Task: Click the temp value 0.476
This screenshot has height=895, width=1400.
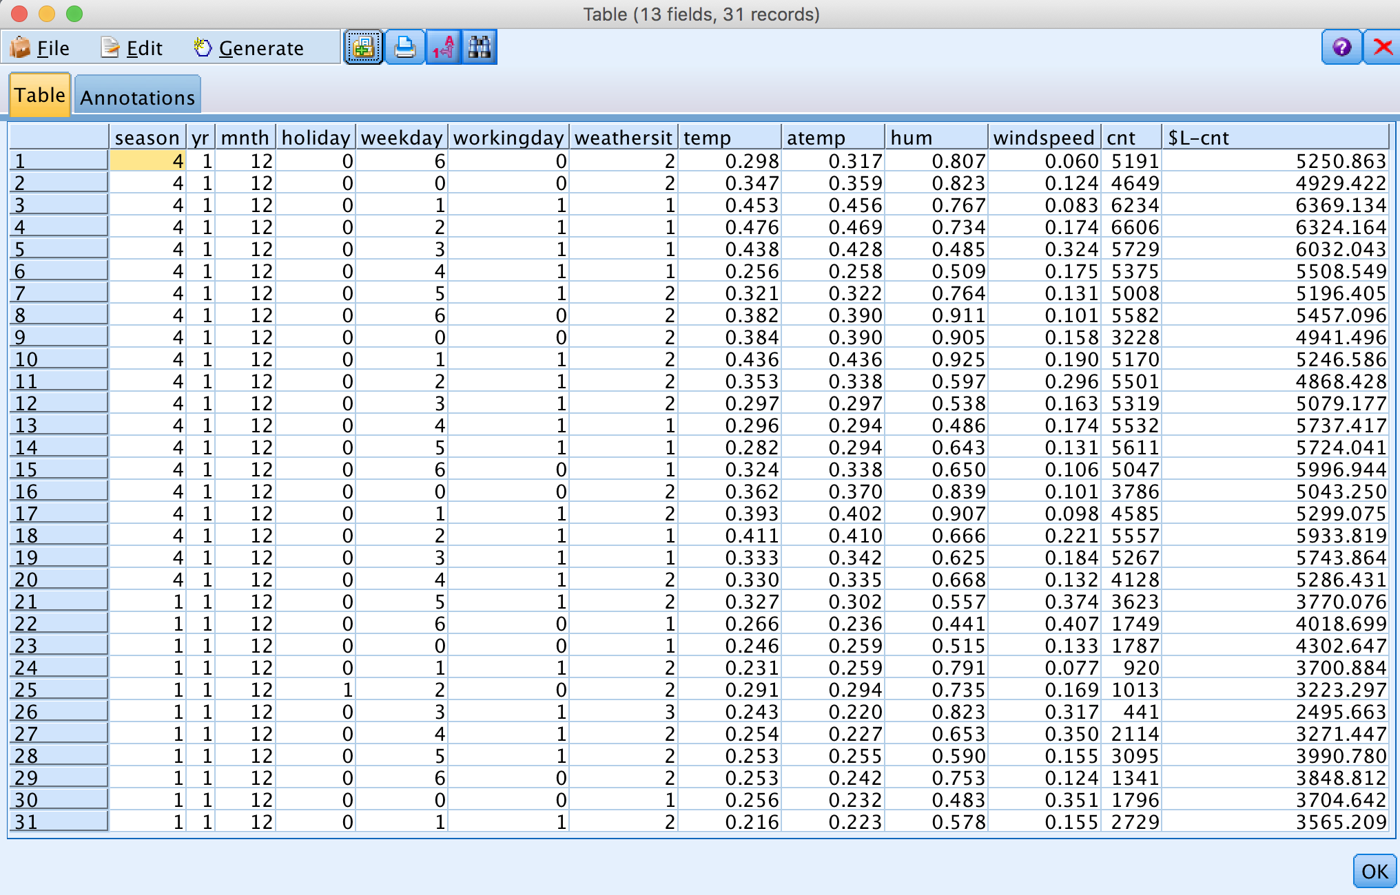Action: point(752,227)
